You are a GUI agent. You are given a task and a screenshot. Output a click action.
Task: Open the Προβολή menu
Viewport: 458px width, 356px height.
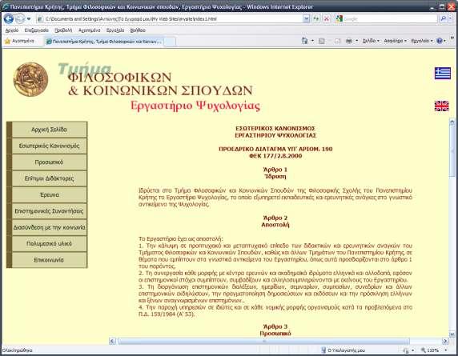pyautogui.click(x=63, y=30)
